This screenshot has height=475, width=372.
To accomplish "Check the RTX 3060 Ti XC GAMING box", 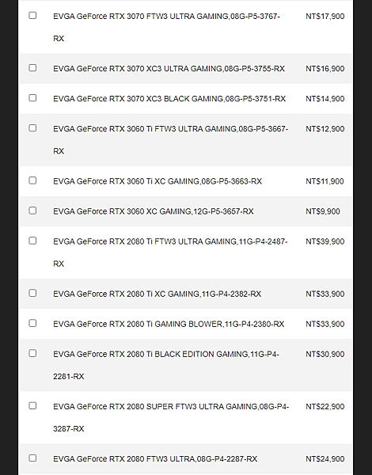I will pos(32,180).
